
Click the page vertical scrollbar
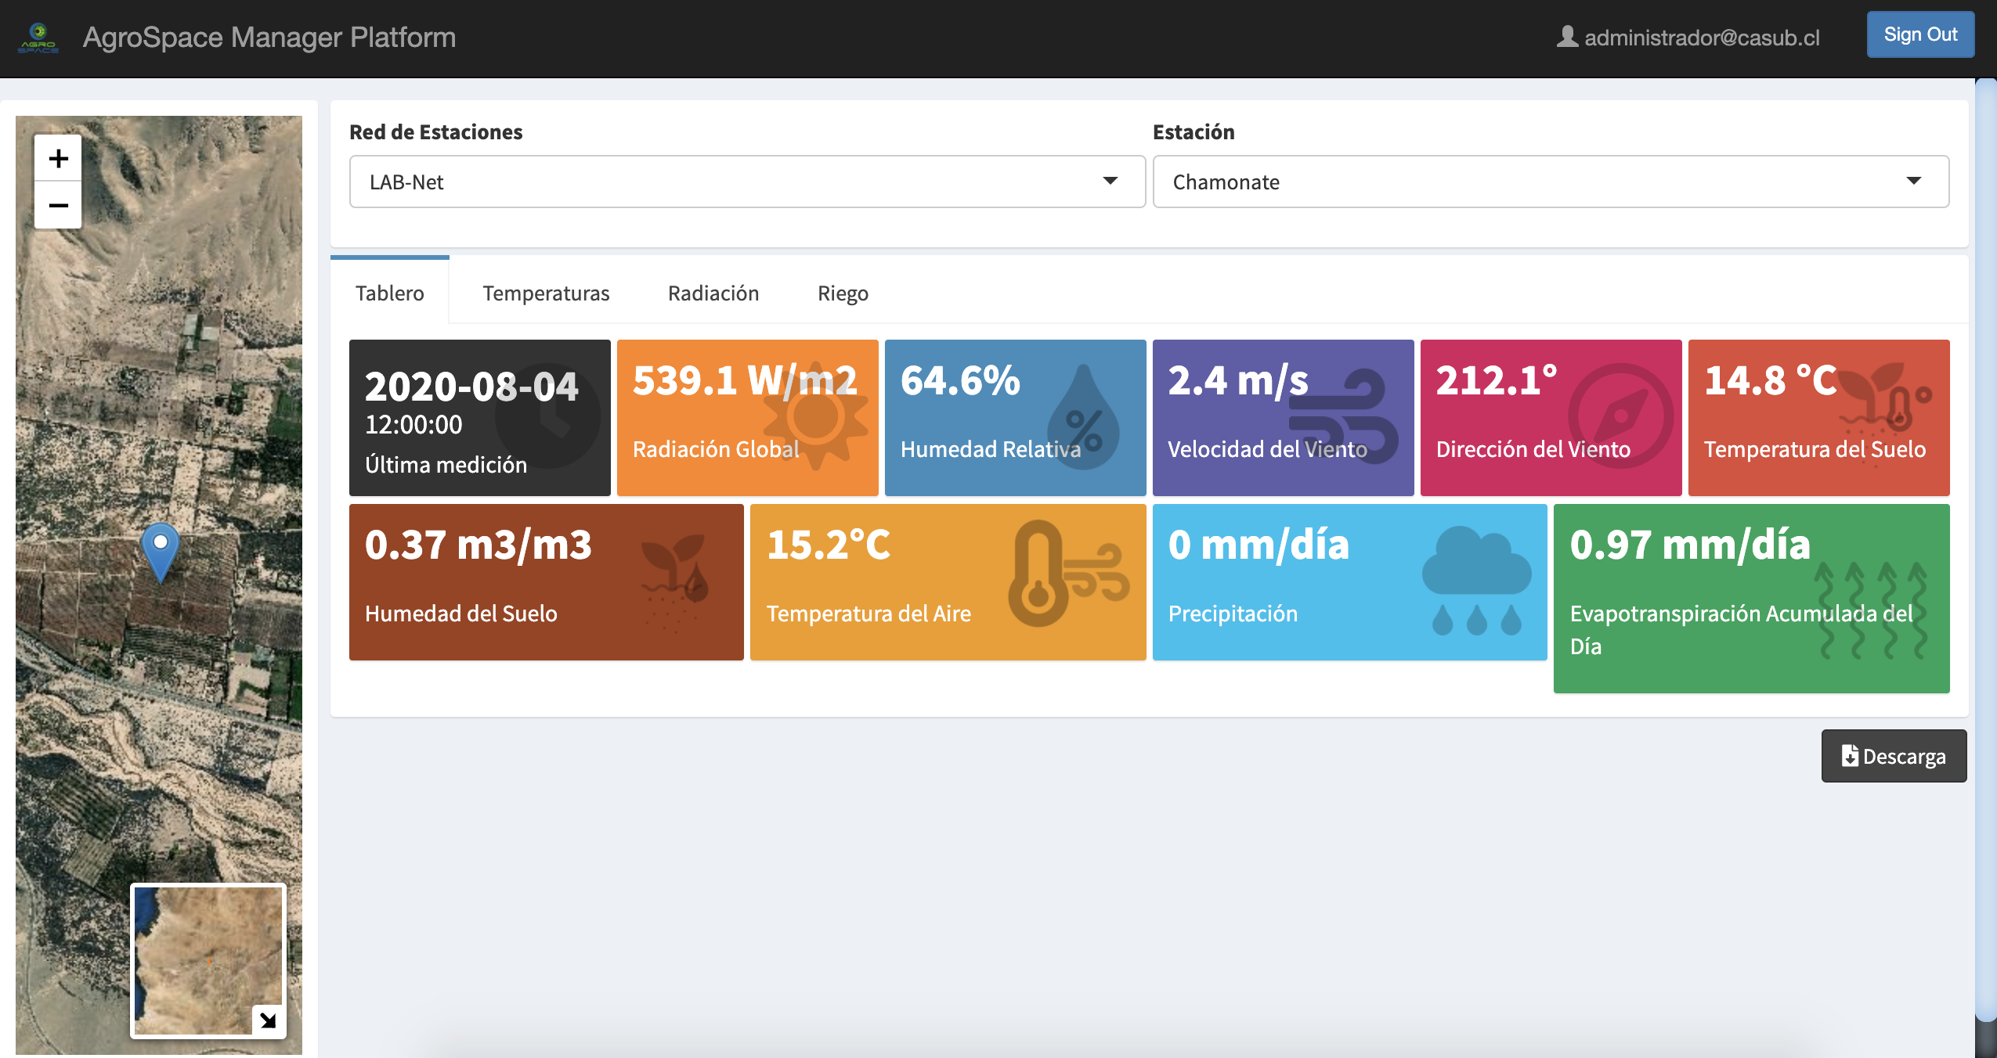click(x=1985, y=548)
